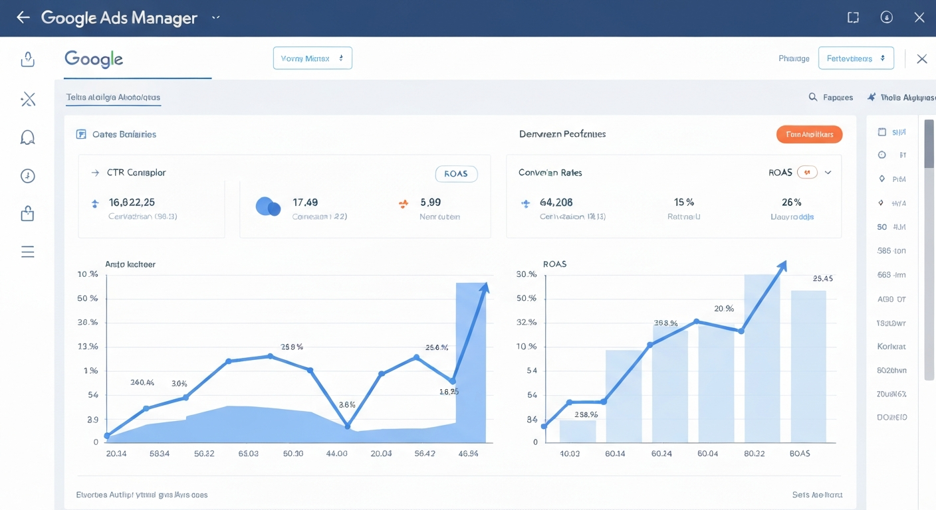936x510 pixels.
Task: Open the circular account icon in title bar
Action: click(x=886, y=18)
